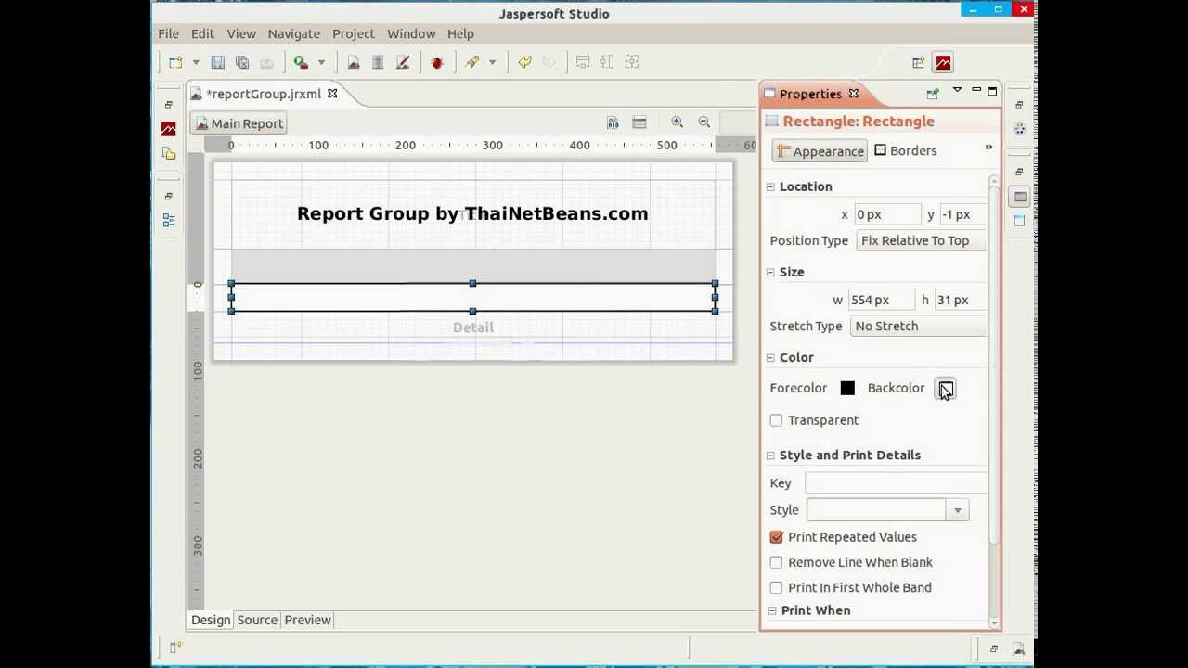Open the Window menu
This screenshot has width=1188, height=668.
pyautogui.click(x=411, y=33)
